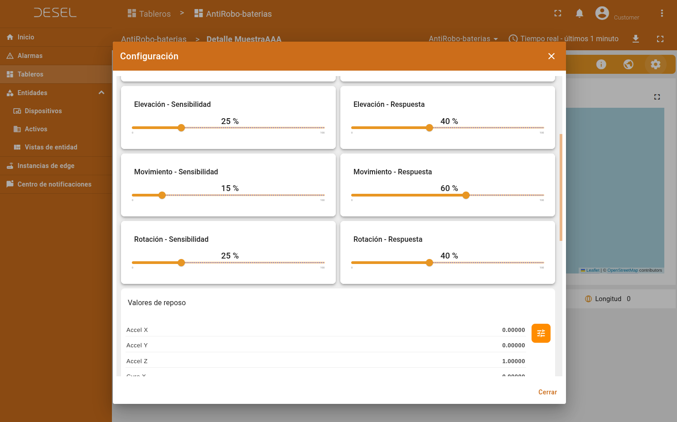Collapse the Entidades sidebar section
This screenshot has width=677, height=422.
coord(102,93)
